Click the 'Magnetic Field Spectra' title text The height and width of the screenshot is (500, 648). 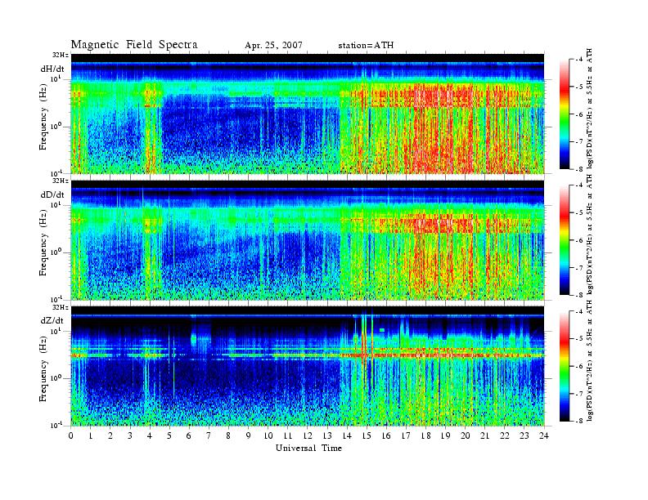(134, 45)
